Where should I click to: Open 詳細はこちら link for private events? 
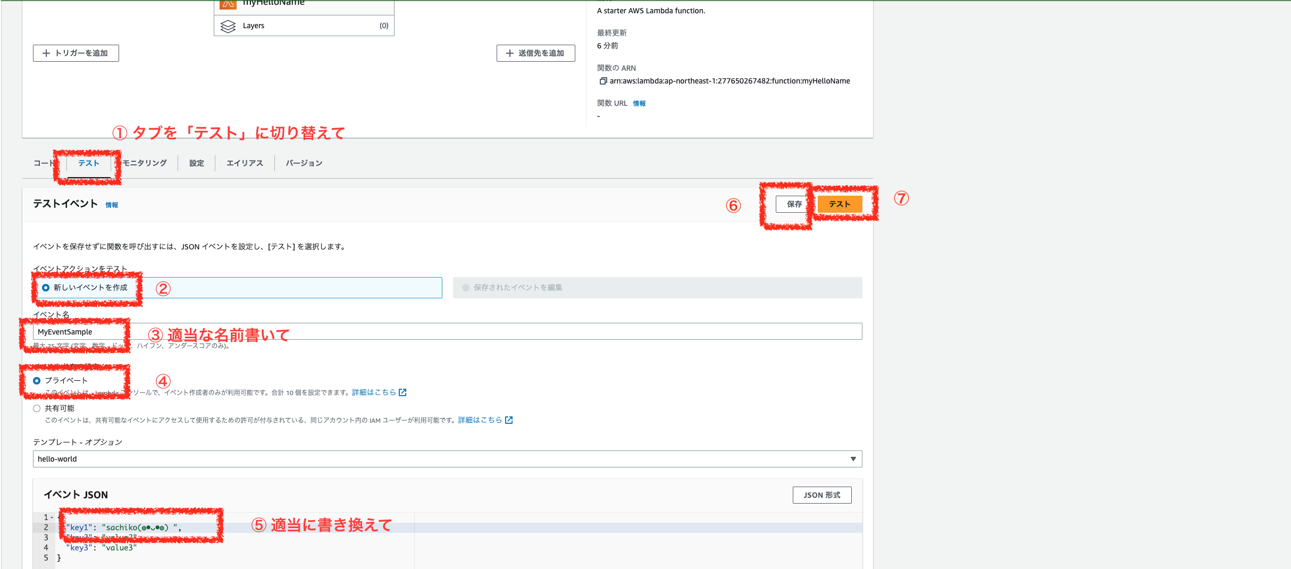(x=374, y=392)
